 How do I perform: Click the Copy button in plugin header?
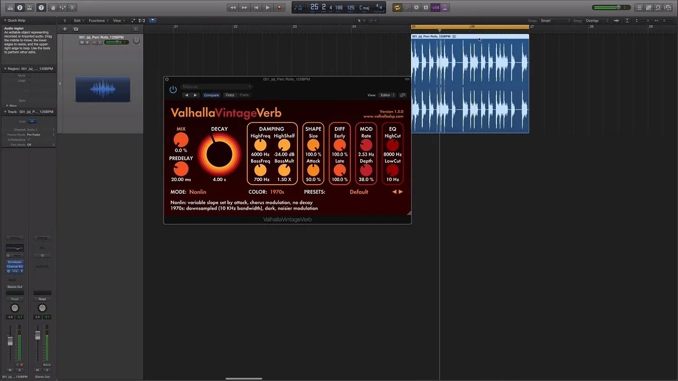[x=230, y=95]
